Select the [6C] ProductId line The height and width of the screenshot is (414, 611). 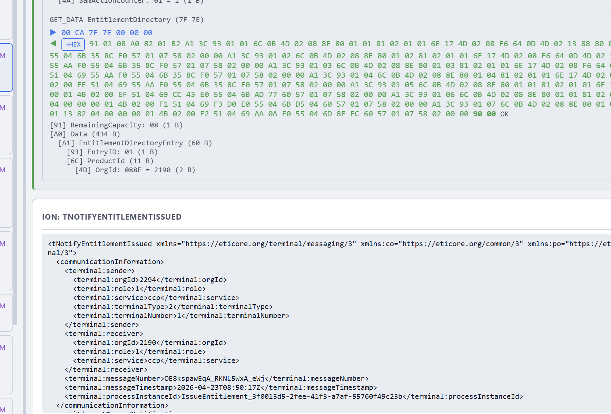point(110,161)
